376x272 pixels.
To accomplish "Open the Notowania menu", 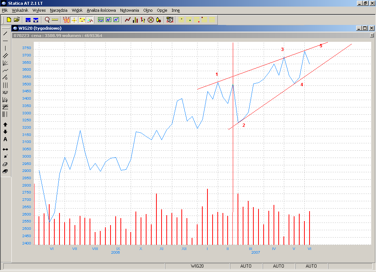I will pos(130,10).
